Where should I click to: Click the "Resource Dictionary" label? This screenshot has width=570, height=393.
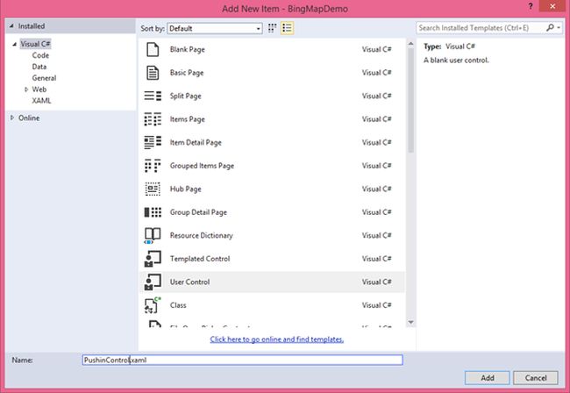coord(201,236)
